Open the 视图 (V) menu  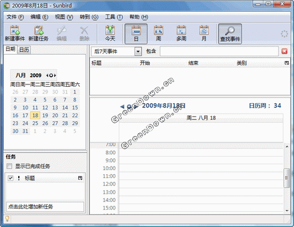pyautogui.click(x=64, y=17)
